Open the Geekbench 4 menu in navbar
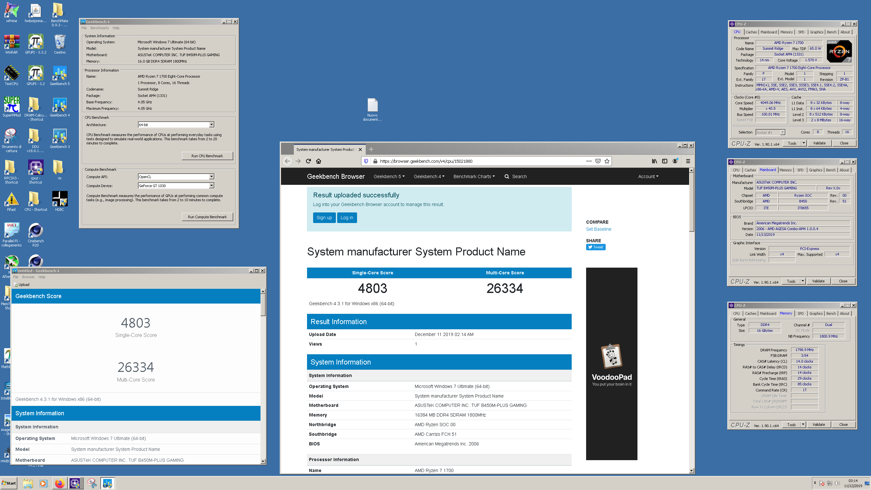The height and width of the screenshot is (490, 871). click(429, 176)
